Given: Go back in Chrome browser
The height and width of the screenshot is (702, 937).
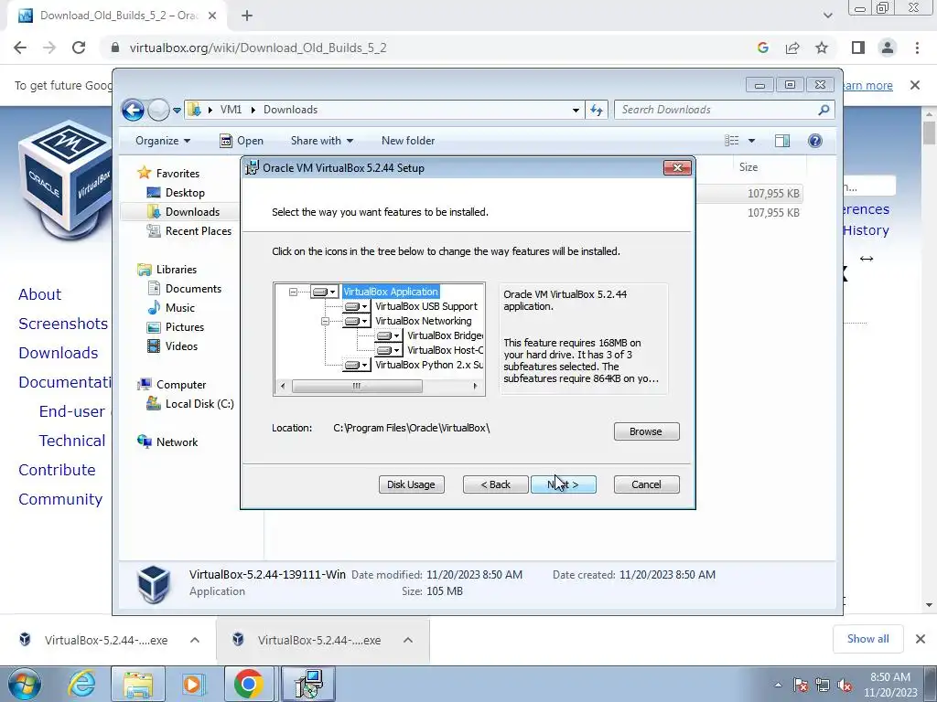Looking at the screenshot, I should tap(20, 48).
